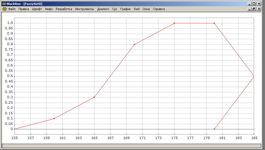265x150 pixels.
Task: Open the Окна menu
Action: coord(146,9)
